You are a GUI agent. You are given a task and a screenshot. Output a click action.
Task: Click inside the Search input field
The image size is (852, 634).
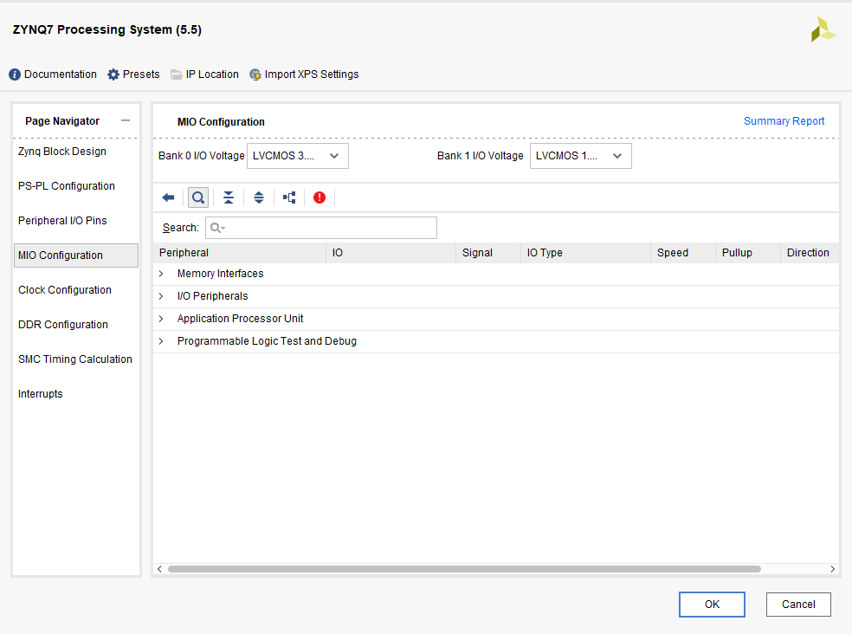coord(321,228)
